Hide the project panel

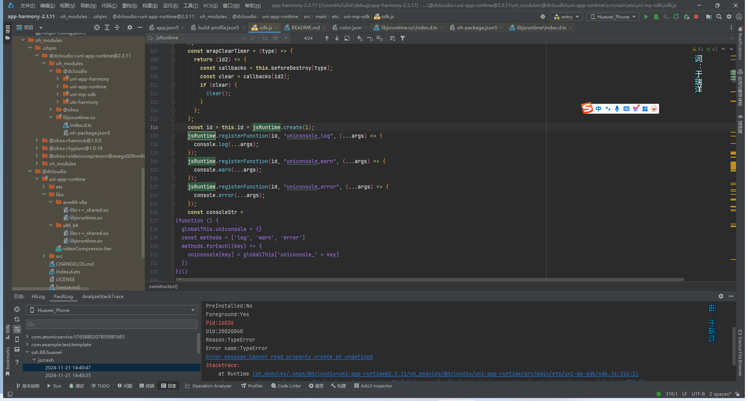pyautogui.click(x=140, y=27)
